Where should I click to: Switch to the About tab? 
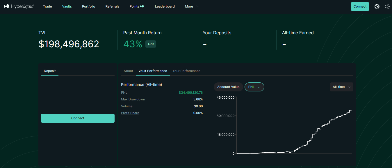click(x=128, y=71)
